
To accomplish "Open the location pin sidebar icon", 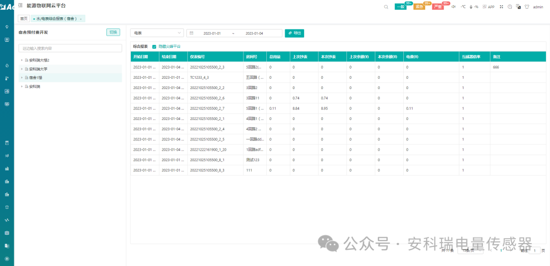I will pyautogui.click(x=7, y=26).
